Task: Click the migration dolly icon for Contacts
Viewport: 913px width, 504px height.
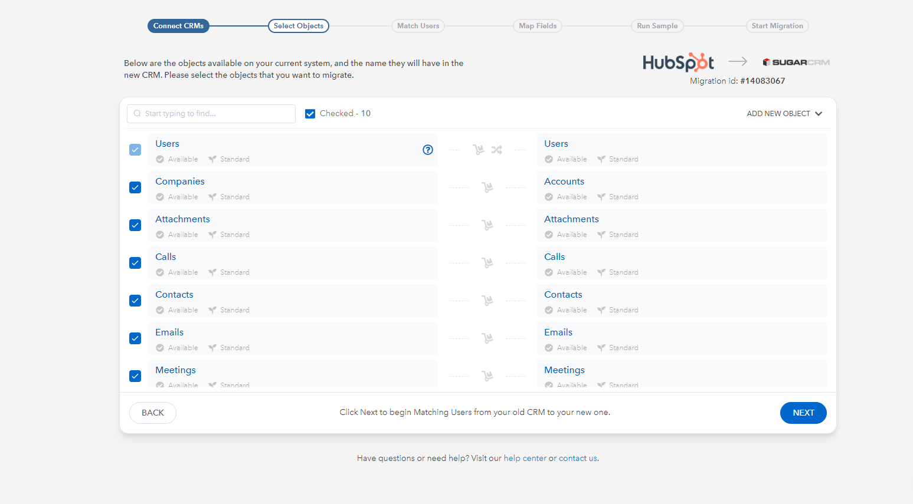Action: tap(487, 300)
